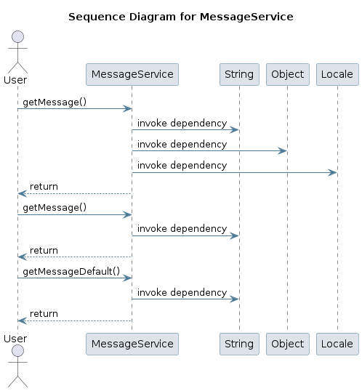362x391 pixels.
Task: Click the first getMessage() message label
Action: 55,102
